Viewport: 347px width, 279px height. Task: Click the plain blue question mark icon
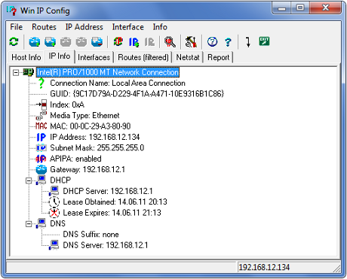pos(228,42)
